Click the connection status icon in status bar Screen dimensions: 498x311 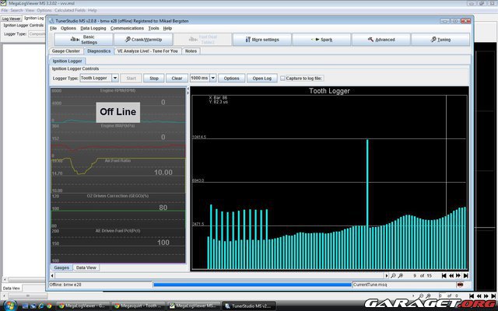click(x=460, y=285)
